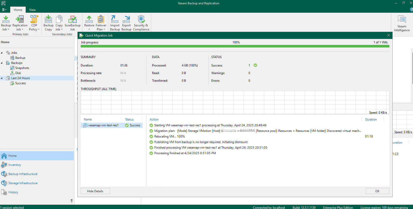Expand navigation pane overflow chevron
This screenshot has width=413, height=209.
tap(72, 201)
